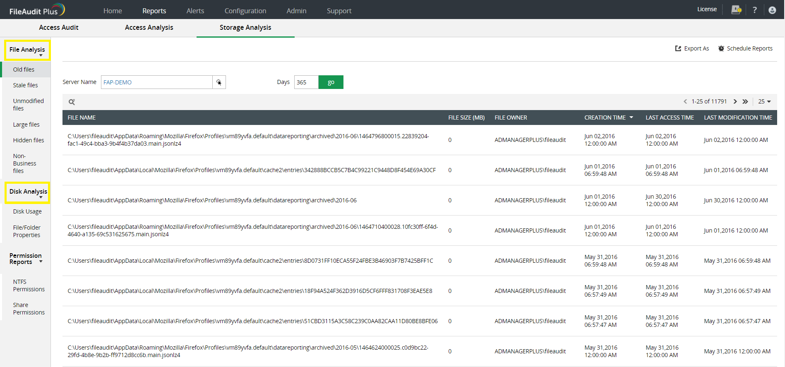Open the user profile icon
Image resolution: width=785 pixels, height=367 pixels.
(x=772, y=10)
